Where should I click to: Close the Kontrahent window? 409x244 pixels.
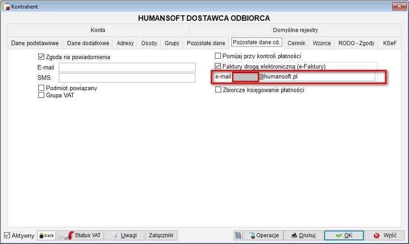(x=399, y=6)
